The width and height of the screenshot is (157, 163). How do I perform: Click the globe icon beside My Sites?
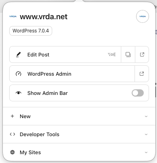[12, 152]
